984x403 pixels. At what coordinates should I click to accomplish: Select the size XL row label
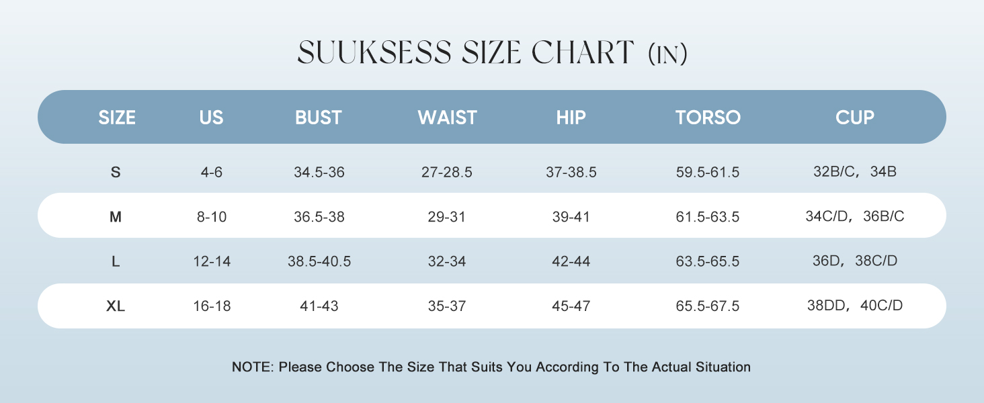tap(116, 306)
